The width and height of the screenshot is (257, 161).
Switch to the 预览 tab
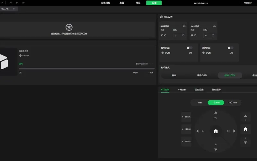pos(138,3)
